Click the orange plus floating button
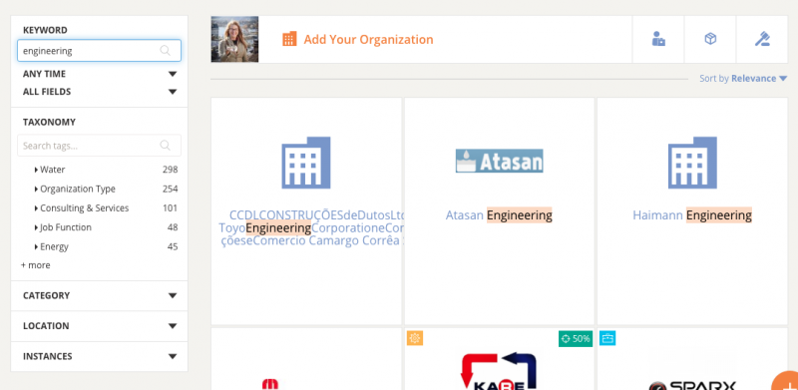Viewport: 798px width, 390px height. 785,381
